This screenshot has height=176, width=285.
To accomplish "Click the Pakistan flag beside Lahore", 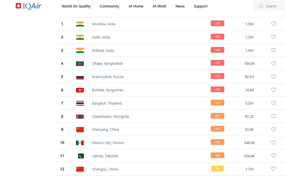I will pyautogui.click(x=81, y=156).
